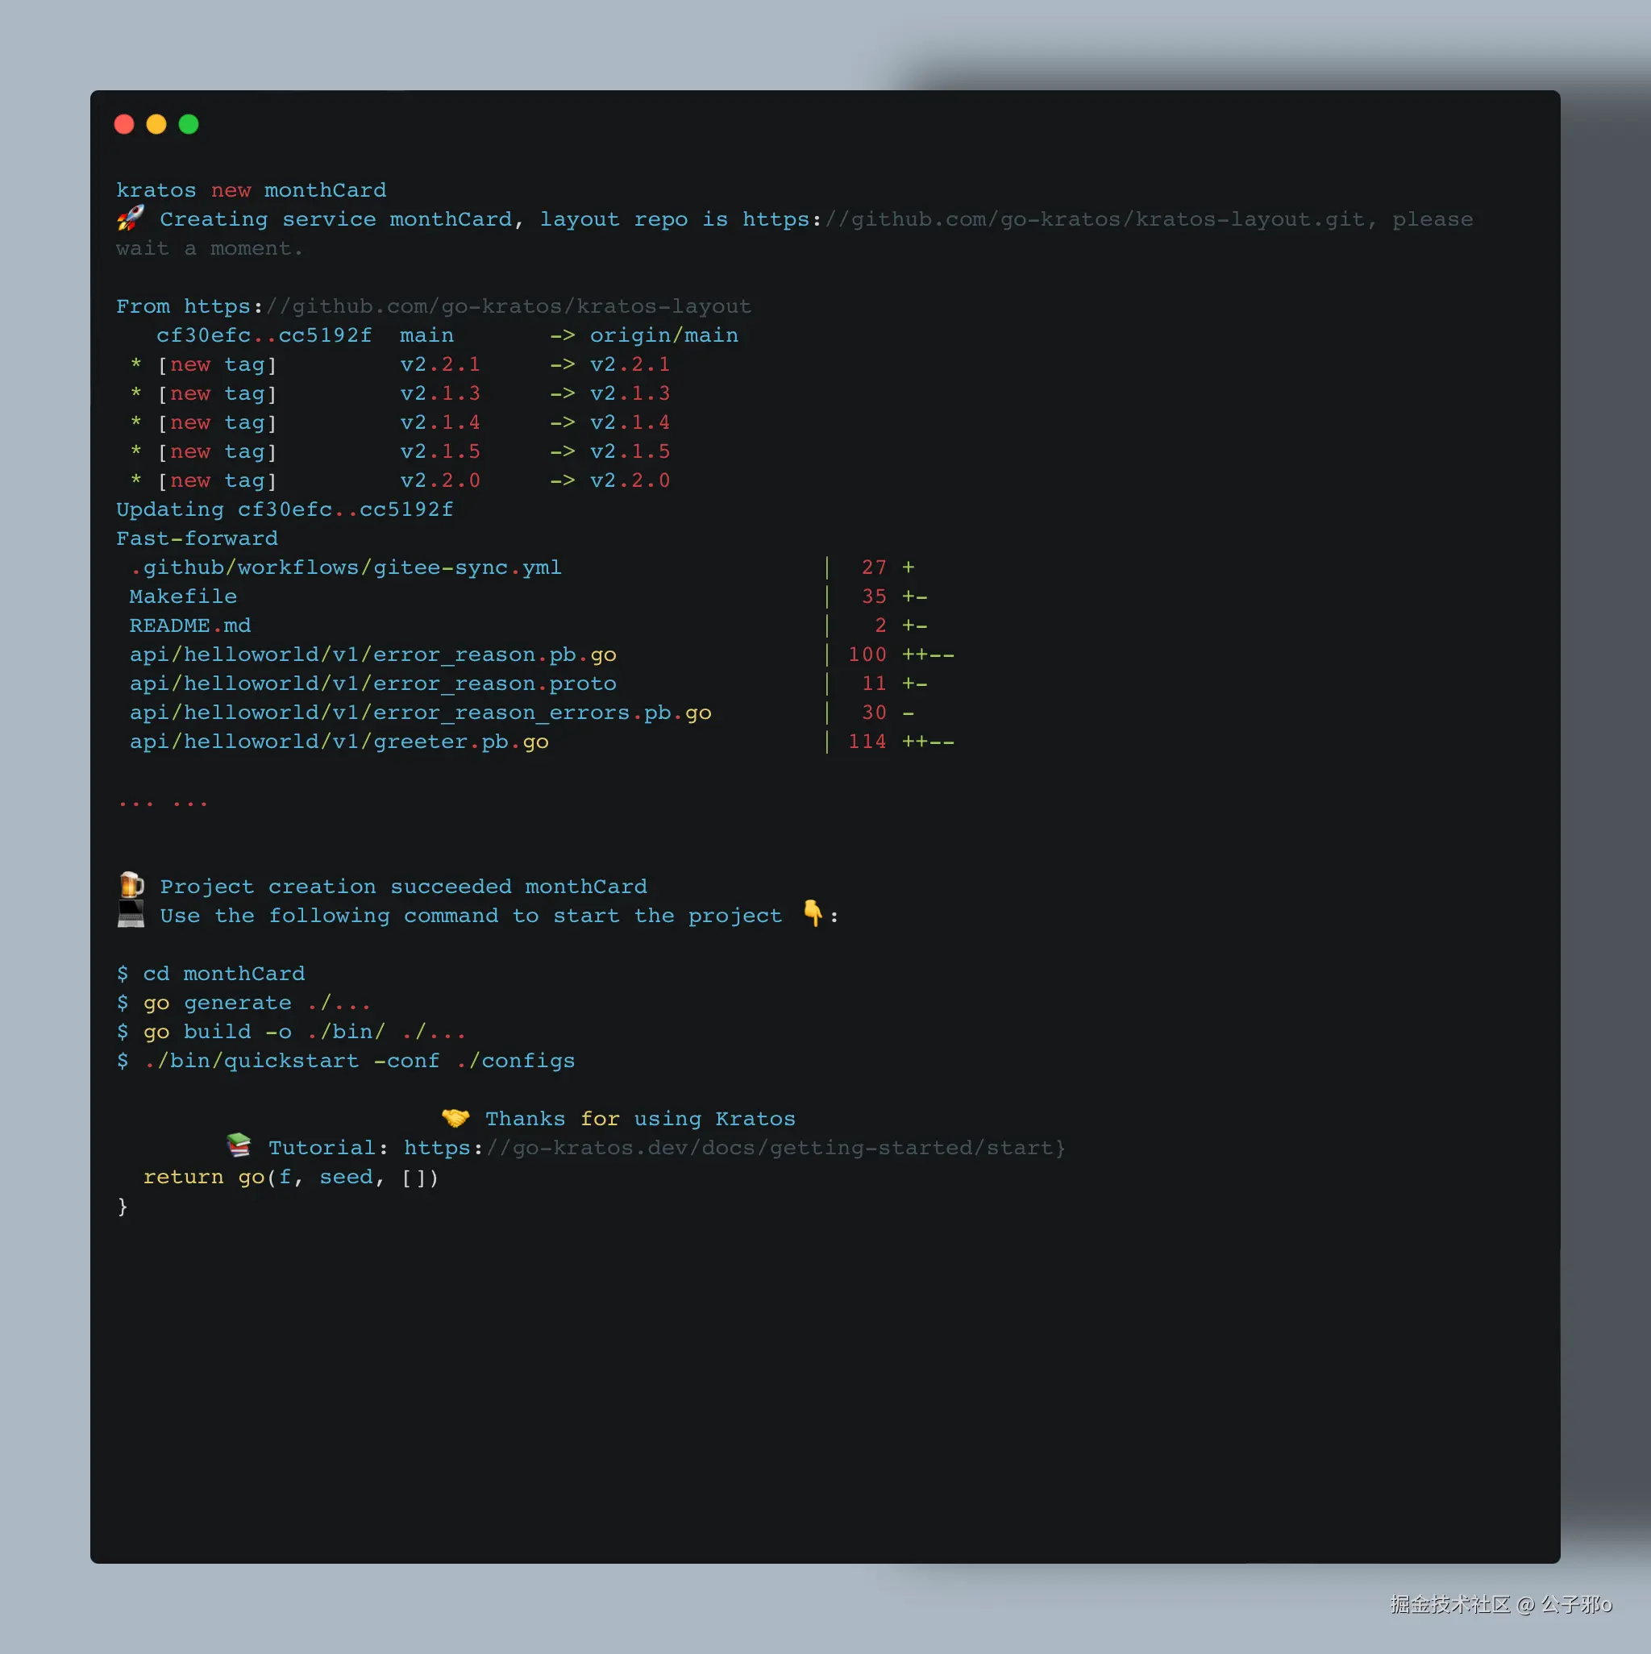Click the yellow minimize window dot
The width and height of the screenshot is (1651, 1654).
point(156,124)
